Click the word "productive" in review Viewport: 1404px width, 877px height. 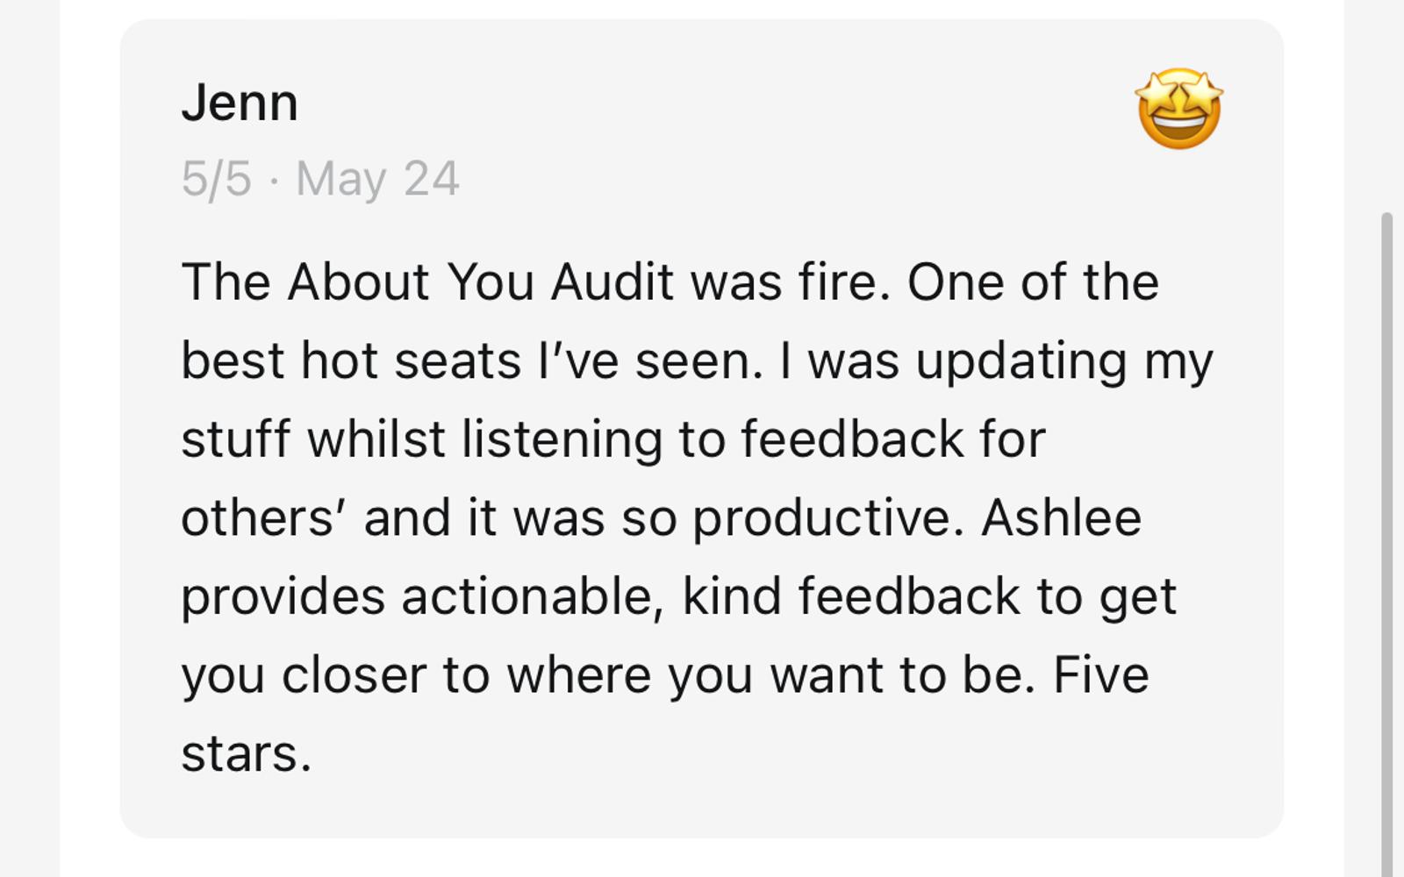[821, 517]
